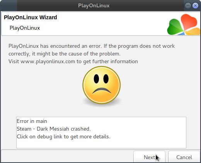Select the 'Error in main' line

(x=32, y=121)
